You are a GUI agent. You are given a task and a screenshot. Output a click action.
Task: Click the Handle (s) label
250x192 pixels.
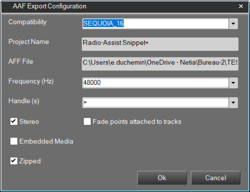[x=24, y=101]
